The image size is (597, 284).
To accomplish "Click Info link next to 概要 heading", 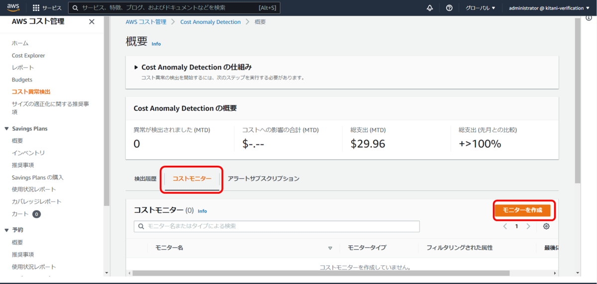I will click(156, 44).
